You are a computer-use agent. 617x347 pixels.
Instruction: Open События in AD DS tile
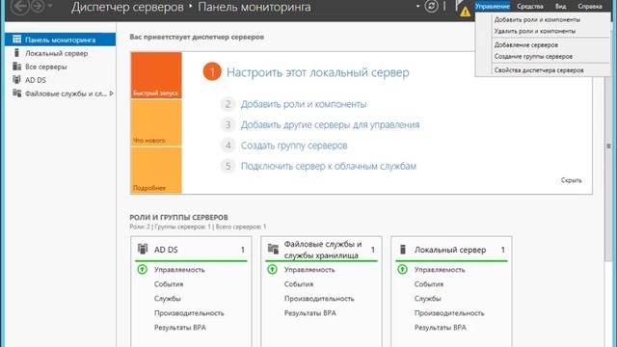(x=169, y=284)
